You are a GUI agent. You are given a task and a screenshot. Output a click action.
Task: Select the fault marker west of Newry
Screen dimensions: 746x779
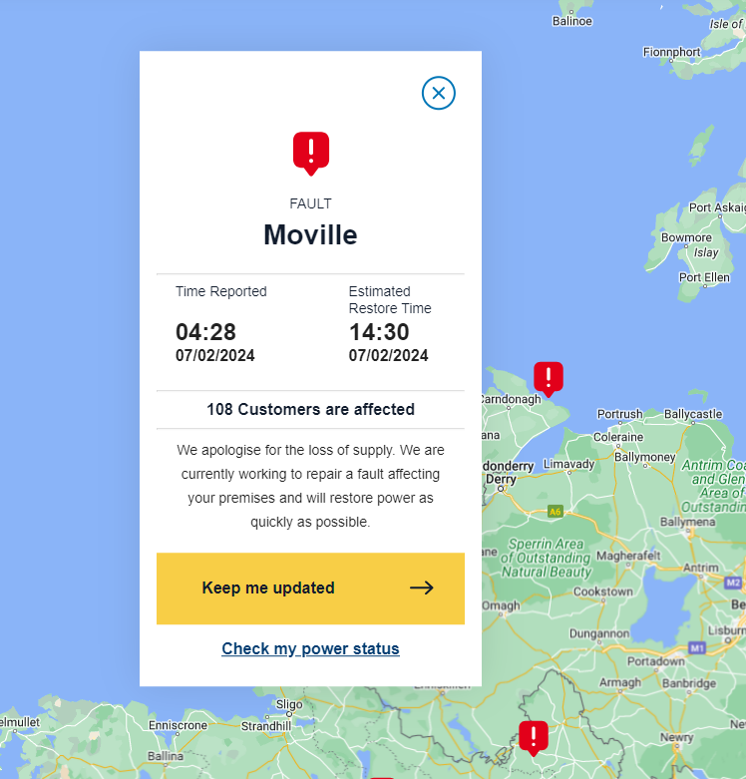534,737
